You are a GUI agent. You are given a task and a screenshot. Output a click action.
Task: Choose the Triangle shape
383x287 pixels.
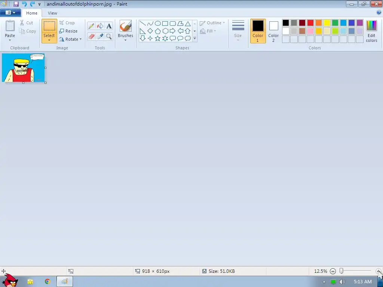(188, 24)
